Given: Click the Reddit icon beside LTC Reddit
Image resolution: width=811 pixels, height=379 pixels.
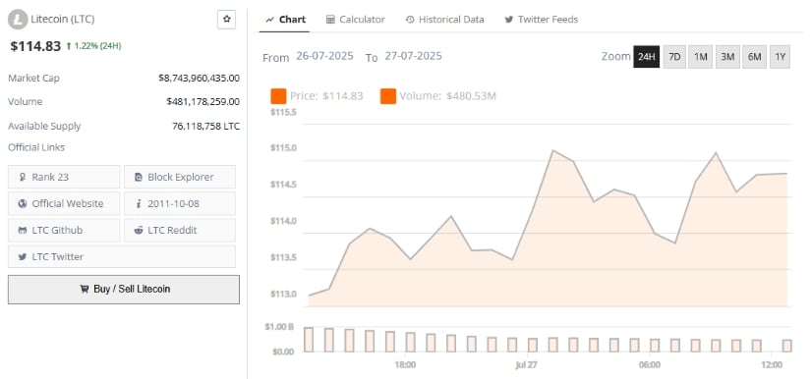Looking at the screenshot, I should (139, 231).
